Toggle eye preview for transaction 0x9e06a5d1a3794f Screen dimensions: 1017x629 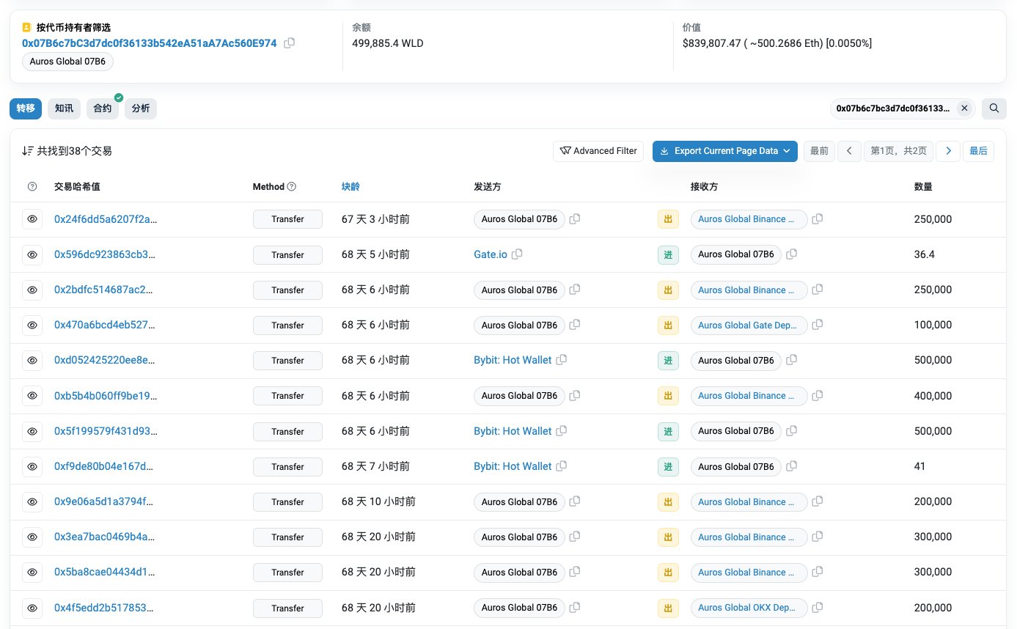coord(32,502)
